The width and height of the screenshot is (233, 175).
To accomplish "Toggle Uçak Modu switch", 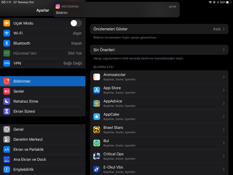I will 76,23.
